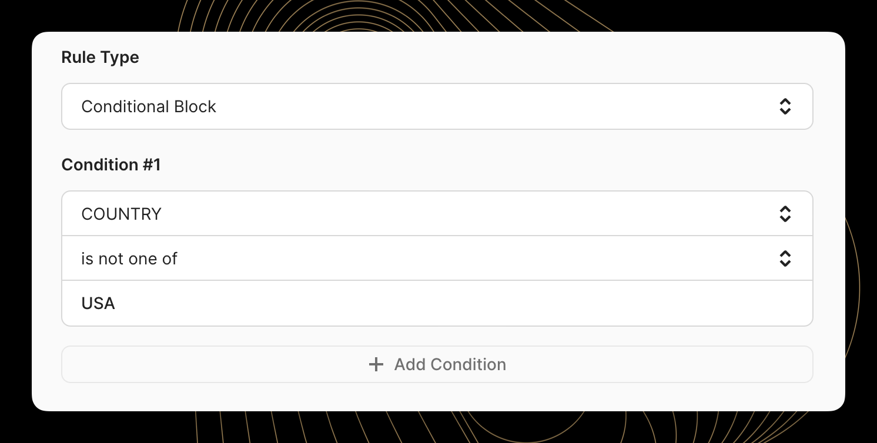
Task: Click the Condition #1 heading
Action: click(111, 165)
